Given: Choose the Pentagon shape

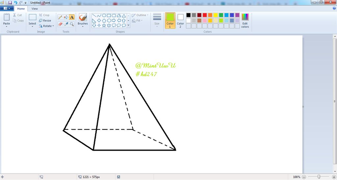Looking at the screenshot, I should (104, 20).
